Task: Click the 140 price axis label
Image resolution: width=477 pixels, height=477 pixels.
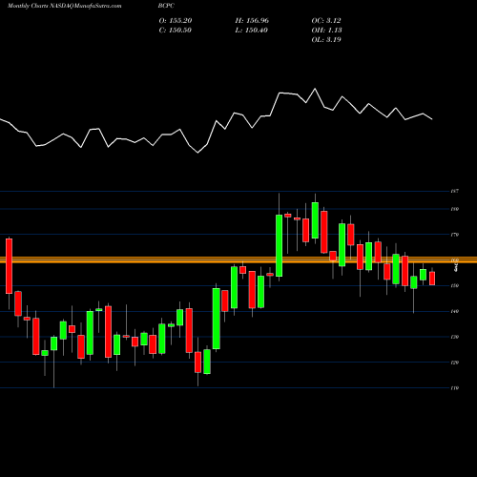Action: [455, 311]
